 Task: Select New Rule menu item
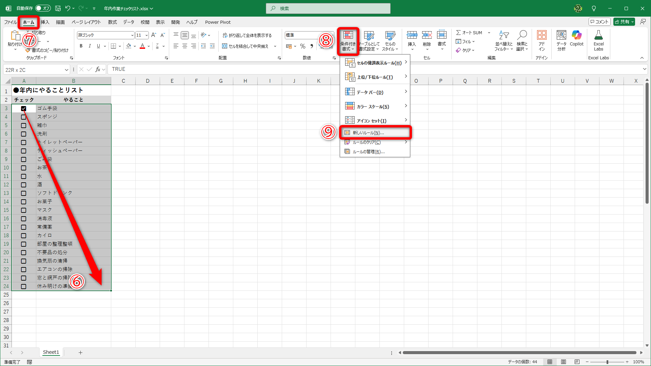(368, 133)
